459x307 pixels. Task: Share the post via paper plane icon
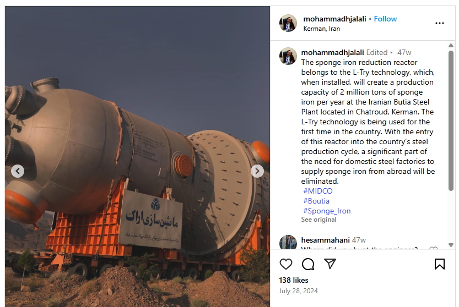330,264
